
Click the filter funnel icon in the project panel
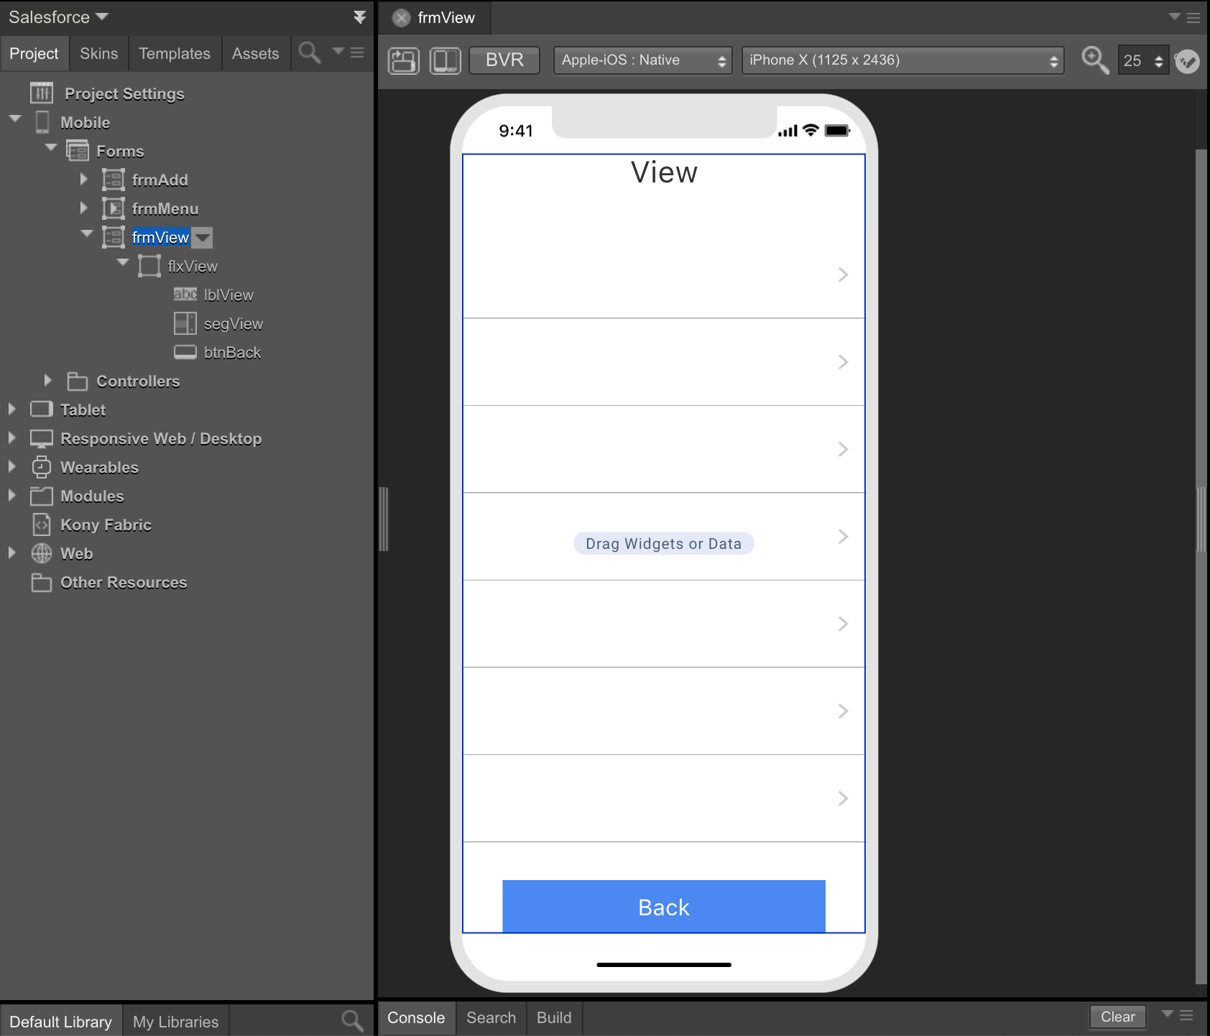[360, 17]
